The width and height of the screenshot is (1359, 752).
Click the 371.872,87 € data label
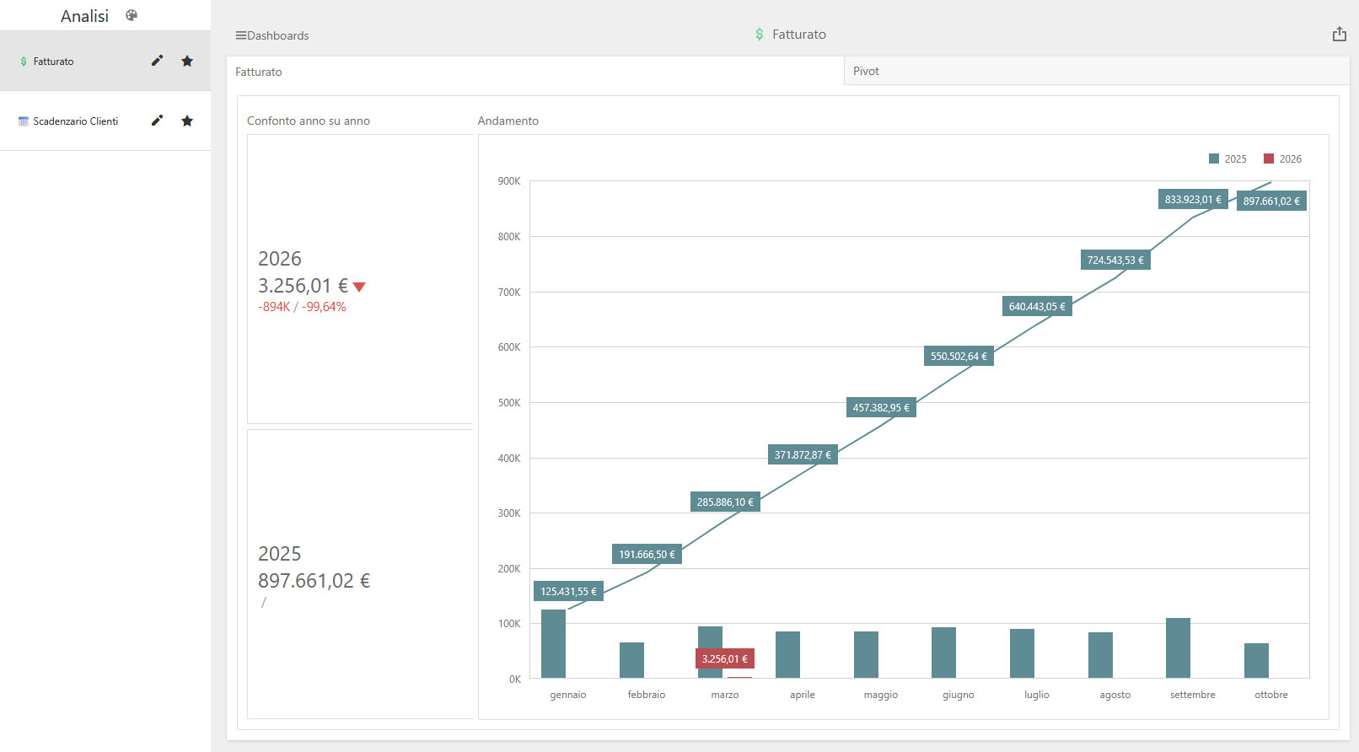coord(803,454)
